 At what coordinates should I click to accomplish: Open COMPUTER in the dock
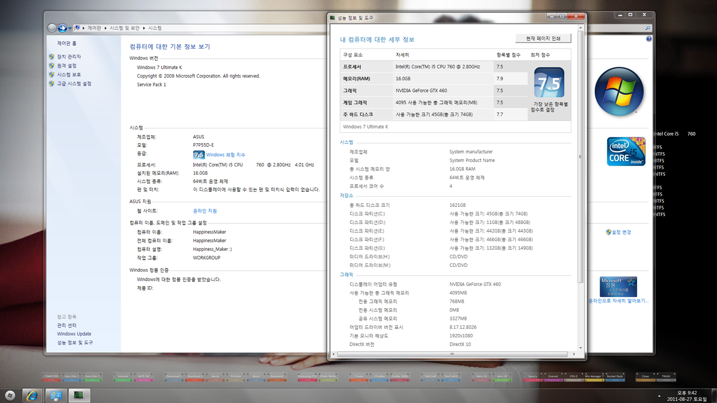tap(51, 378)
